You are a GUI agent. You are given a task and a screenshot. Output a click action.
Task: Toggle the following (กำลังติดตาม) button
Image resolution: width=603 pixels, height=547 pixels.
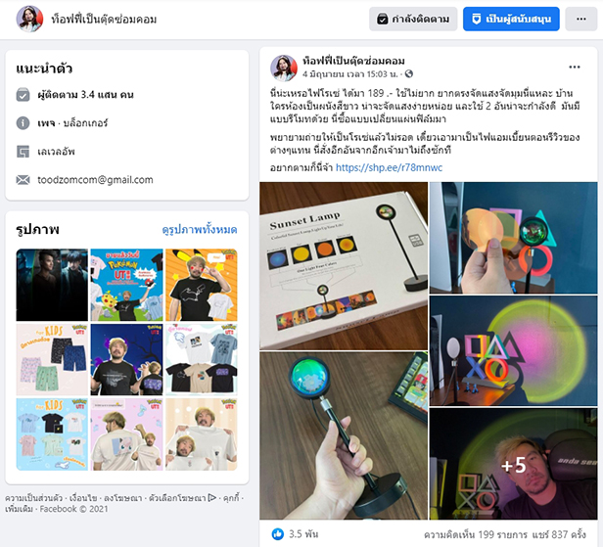(x=413, y=19)
